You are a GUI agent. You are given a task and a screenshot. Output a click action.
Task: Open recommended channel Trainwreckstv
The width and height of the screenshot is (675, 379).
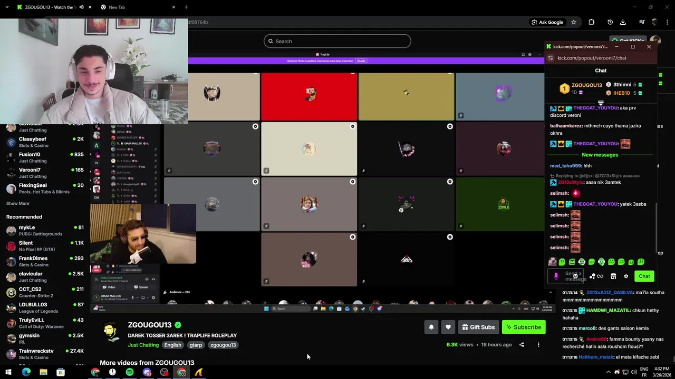point(45,354)
